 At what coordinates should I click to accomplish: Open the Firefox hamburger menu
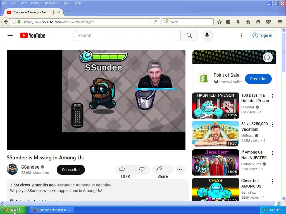280,22
